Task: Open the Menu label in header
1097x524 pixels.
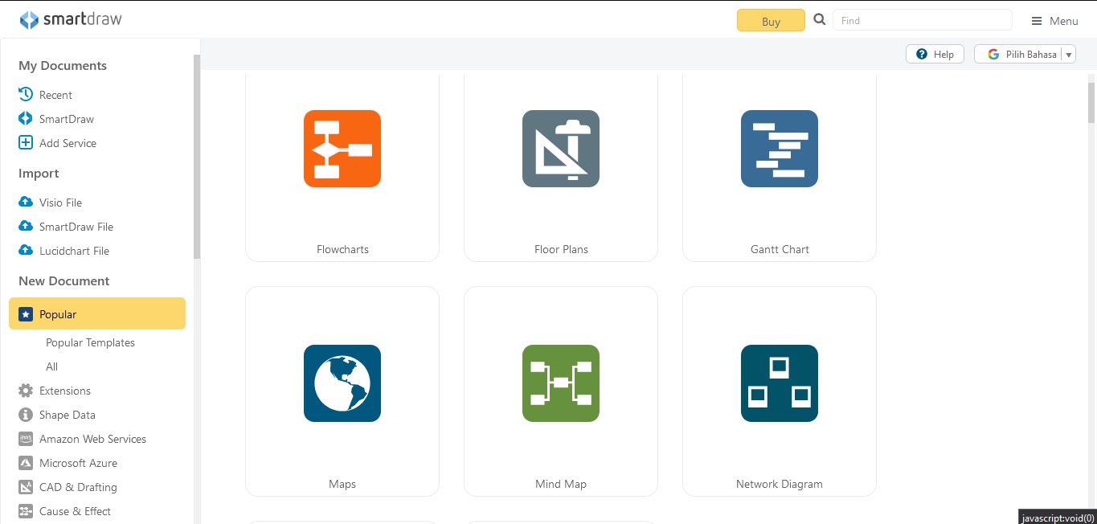Action: click(1064, 21)
